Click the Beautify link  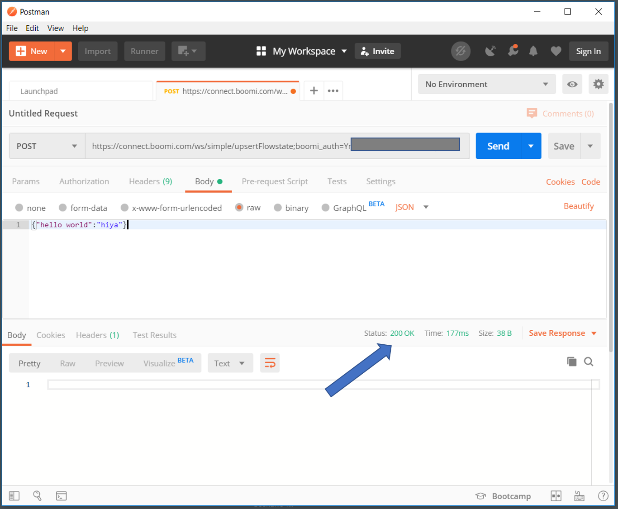[x=579, y=206]
